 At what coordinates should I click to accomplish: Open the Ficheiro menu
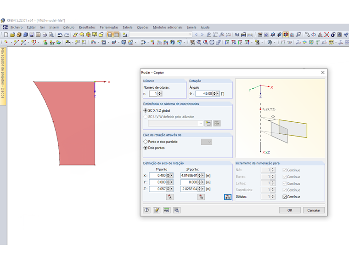17,28
